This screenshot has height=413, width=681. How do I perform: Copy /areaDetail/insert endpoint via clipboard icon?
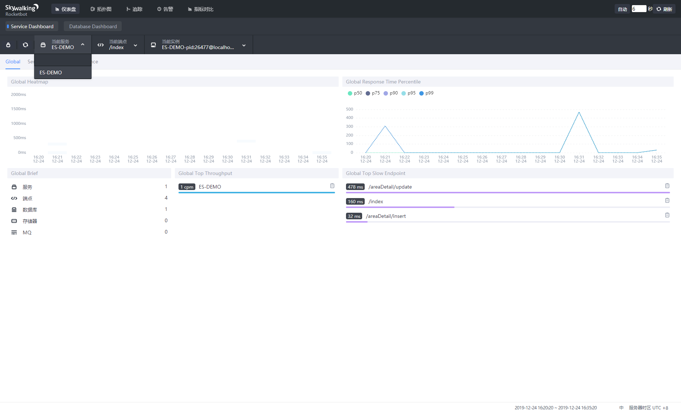coord(667,215)
